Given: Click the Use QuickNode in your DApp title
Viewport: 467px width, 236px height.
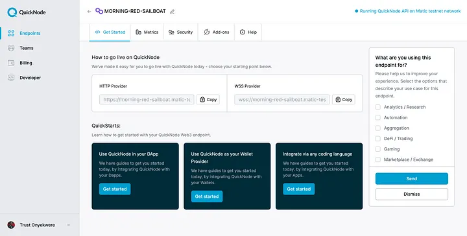Looking at the screenshot, I should click(x=128, y=154).
